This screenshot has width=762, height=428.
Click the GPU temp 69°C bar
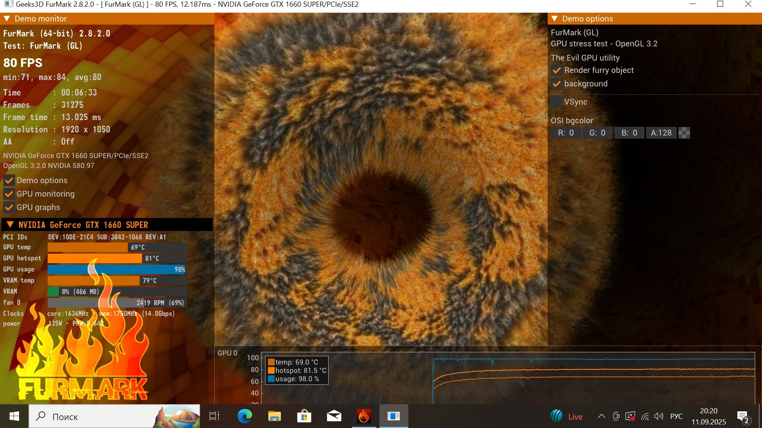pyautogui.click(x=117, y=247)
